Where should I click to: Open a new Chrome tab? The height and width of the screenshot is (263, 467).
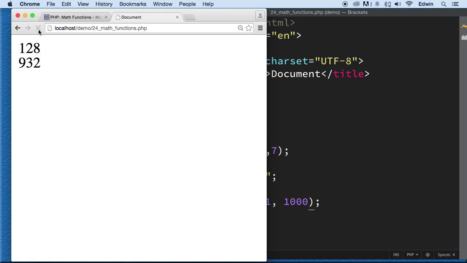189,17
